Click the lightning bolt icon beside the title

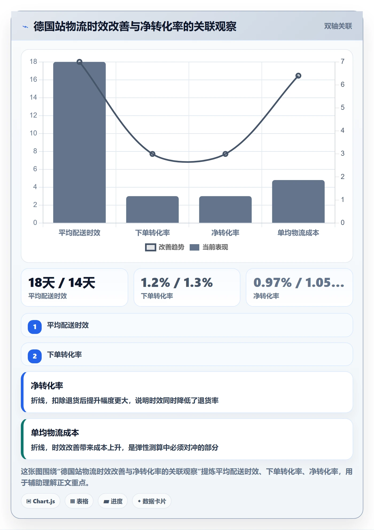25,27
